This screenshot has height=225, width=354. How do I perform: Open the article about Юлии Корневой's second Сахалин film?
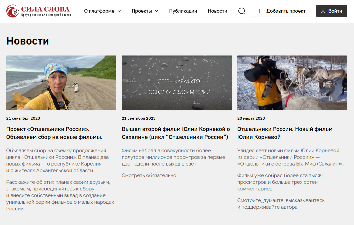click(x=176, y=133)
